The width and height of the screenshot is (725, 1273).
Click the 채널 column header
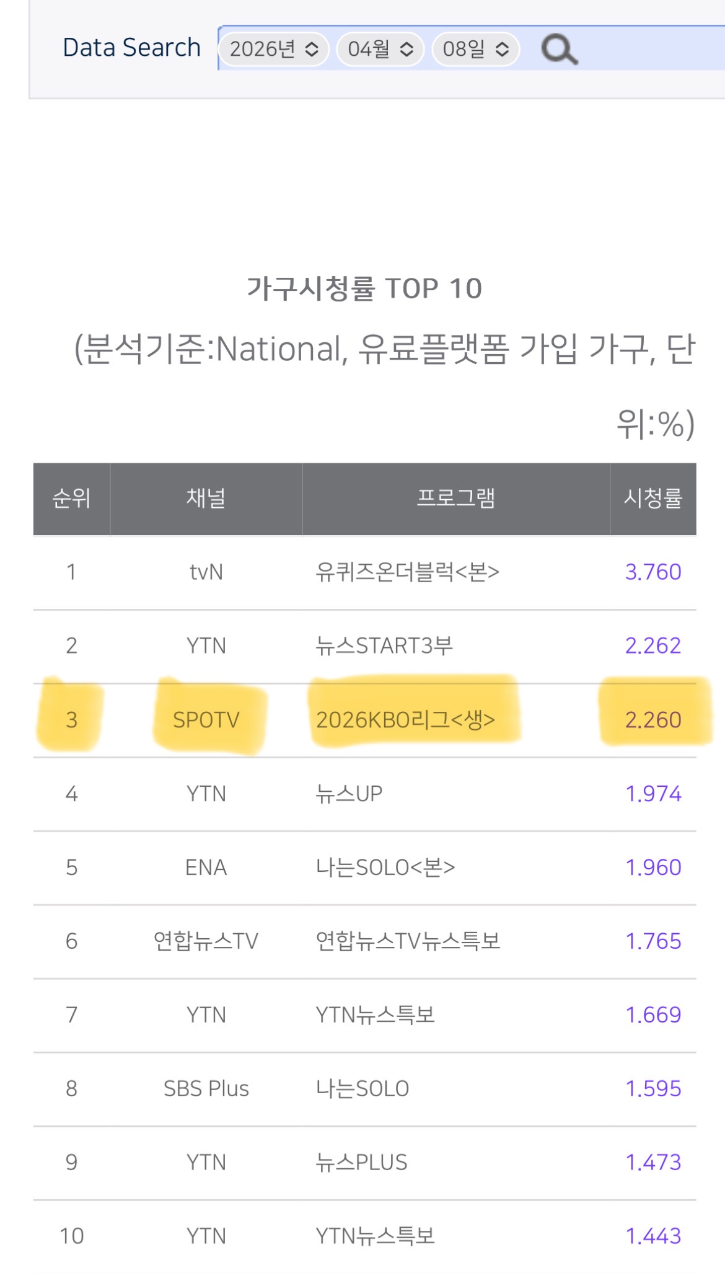click(x=206, y=499)
